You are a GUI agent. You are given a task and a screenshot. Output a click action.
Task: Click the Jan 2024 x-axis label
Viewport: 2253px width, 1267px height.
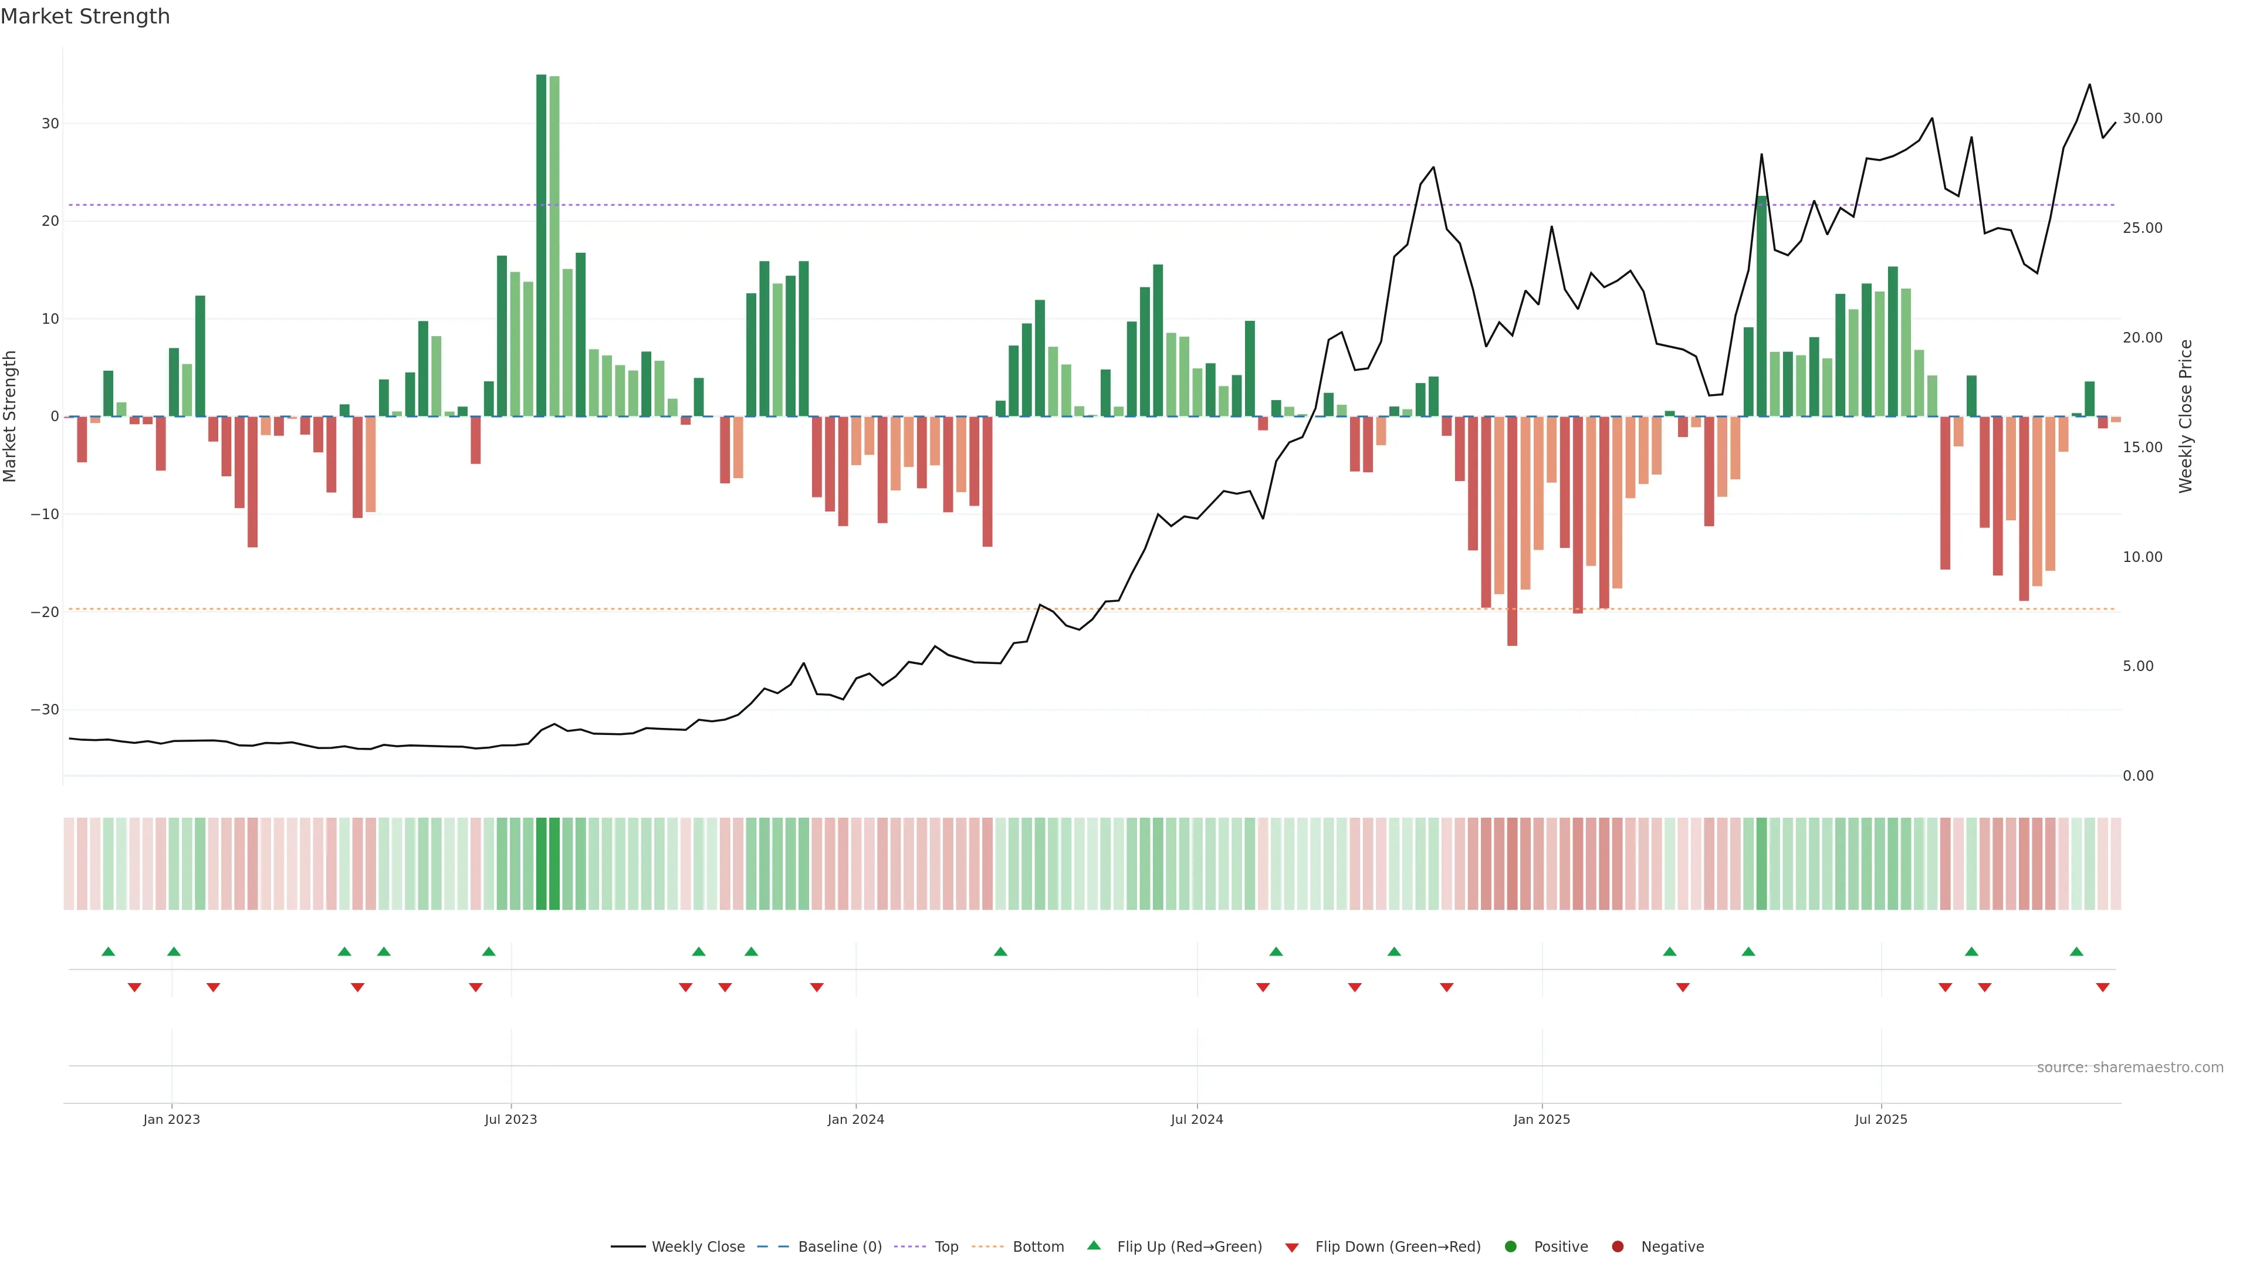(x=855, y=1119)
